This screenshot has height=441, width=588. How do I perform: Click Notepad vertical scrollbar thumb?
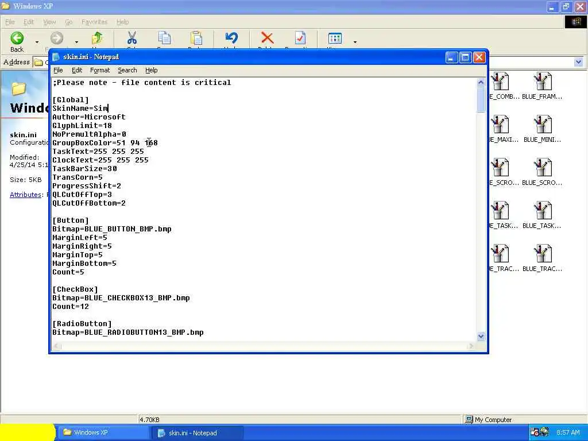481,100
